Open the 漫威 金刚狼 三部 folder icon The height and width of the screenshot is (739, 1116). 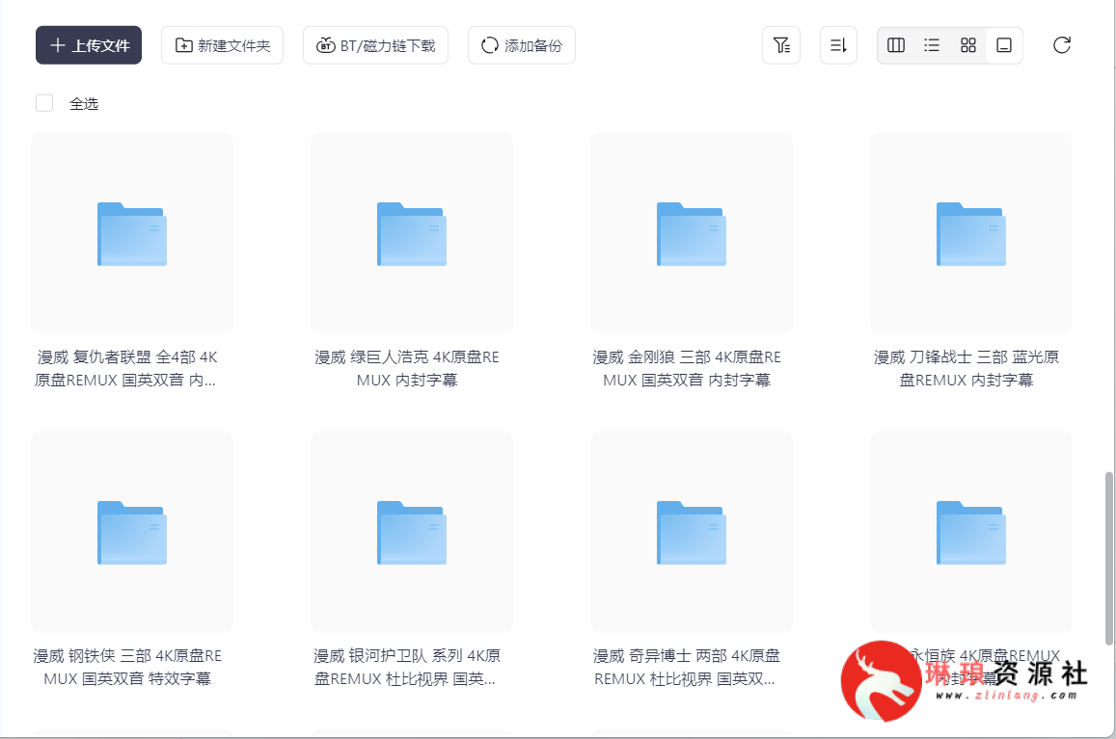pos(692,233)
